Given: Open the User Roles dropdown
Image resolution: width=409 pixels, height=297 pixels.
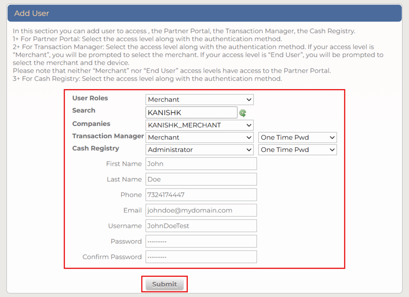Looking at the screenshot, I should point(199,100).
